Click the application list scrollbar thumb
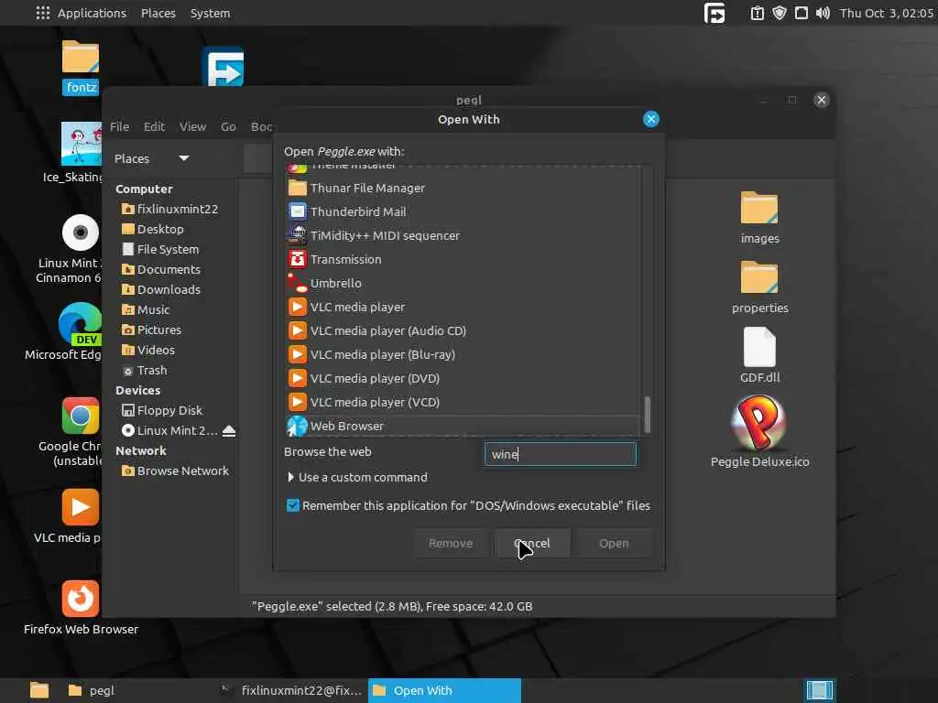The height and width of the screenshot is (703, 938). [648, 415]
